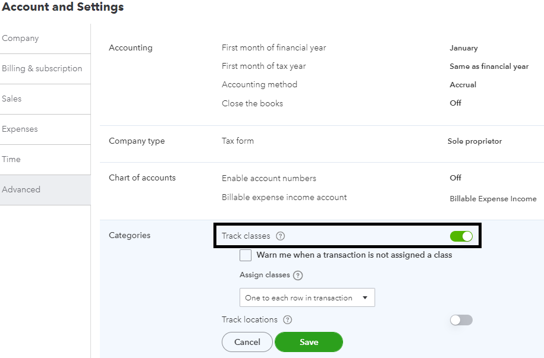Image resolution: width=544 pixels, height=358 pixels.
Task: Open the Assign classes dropdown
Action: click(307, 298)
